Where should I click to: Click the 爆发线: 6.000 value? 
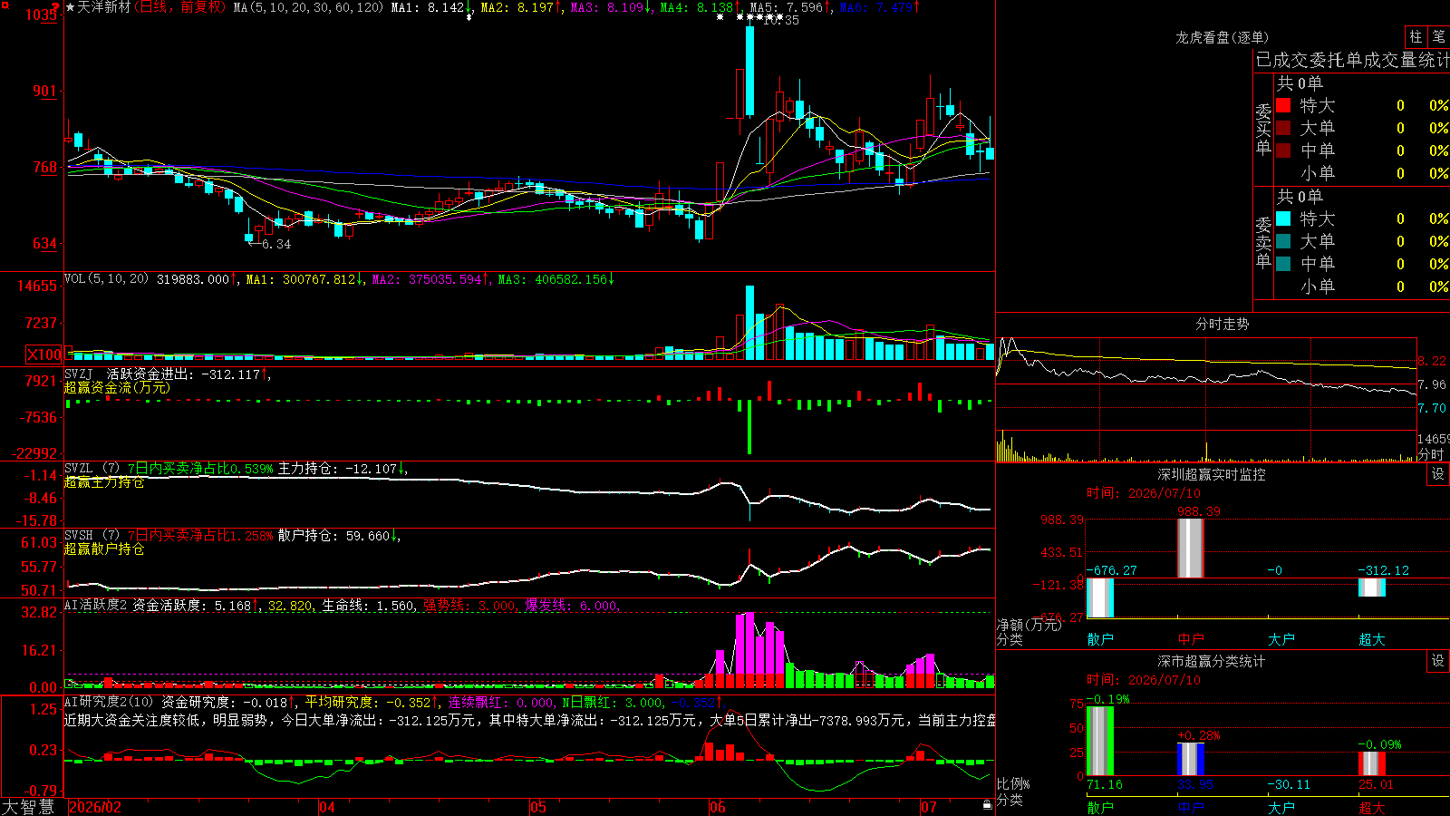tap(571, 606)
